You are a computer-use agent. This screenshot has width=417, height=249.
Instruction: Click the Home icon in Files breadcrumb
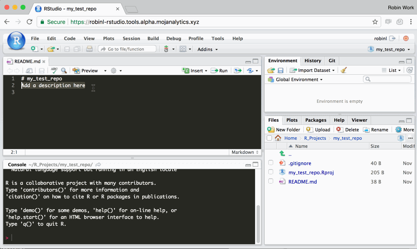[x=278, y=138]
